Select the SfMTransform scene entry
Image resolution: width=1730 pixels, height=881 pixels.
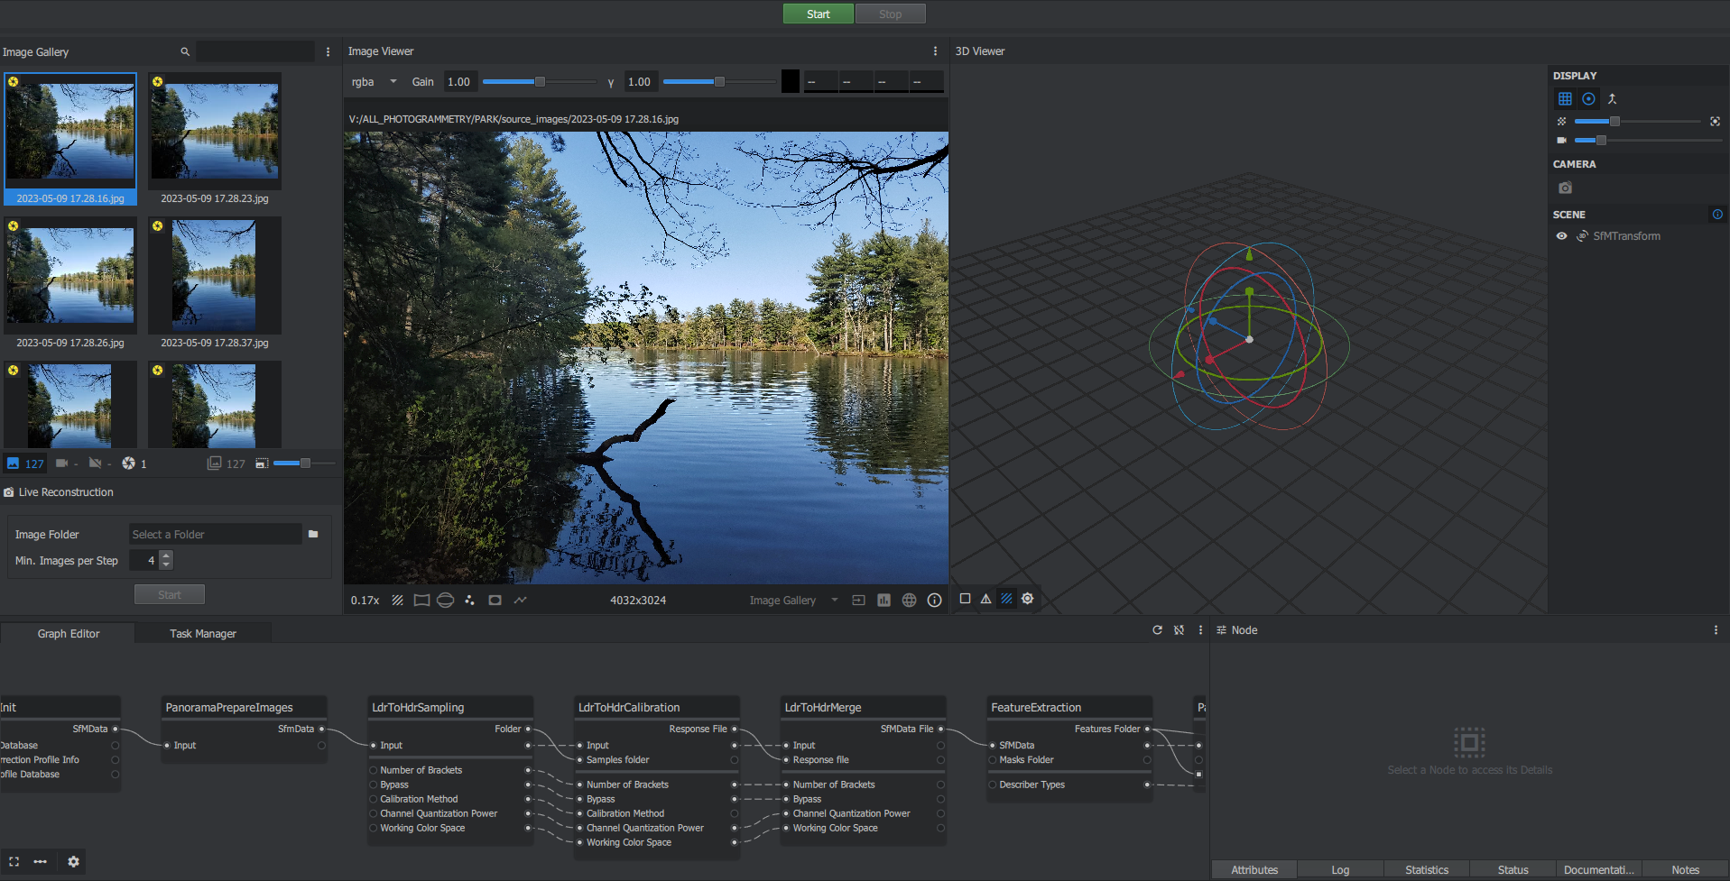point(1626,236)
